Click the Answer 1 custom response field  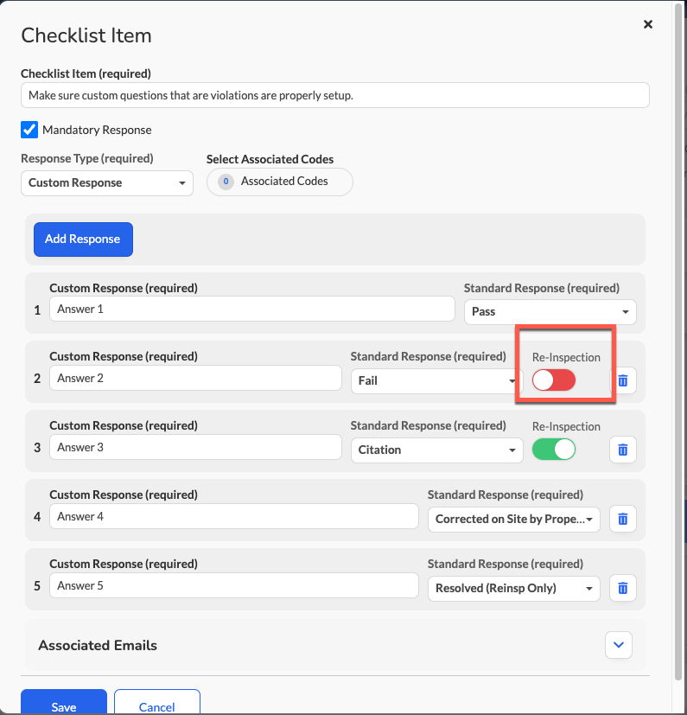tap(252, 310)
